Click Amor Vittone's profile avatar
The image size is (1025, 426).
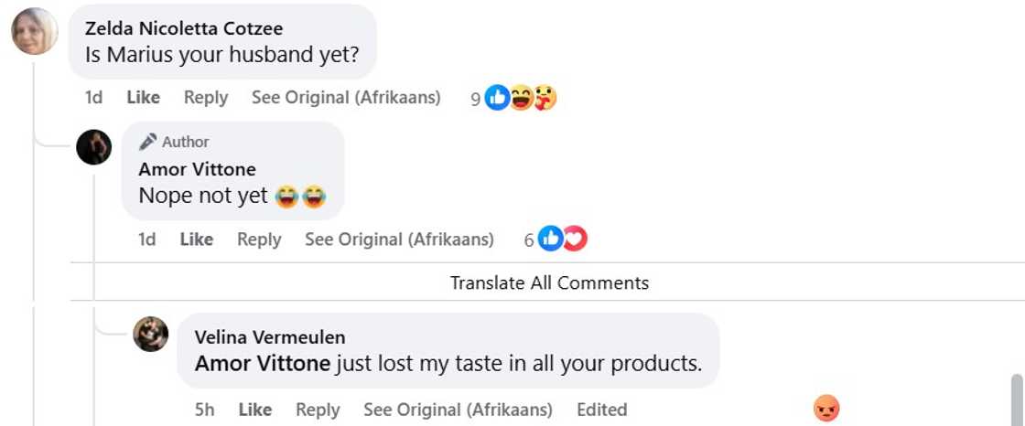[x=93, y=147]
